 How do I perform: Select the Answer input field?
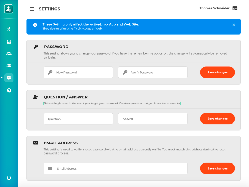(x=153, y=119)
